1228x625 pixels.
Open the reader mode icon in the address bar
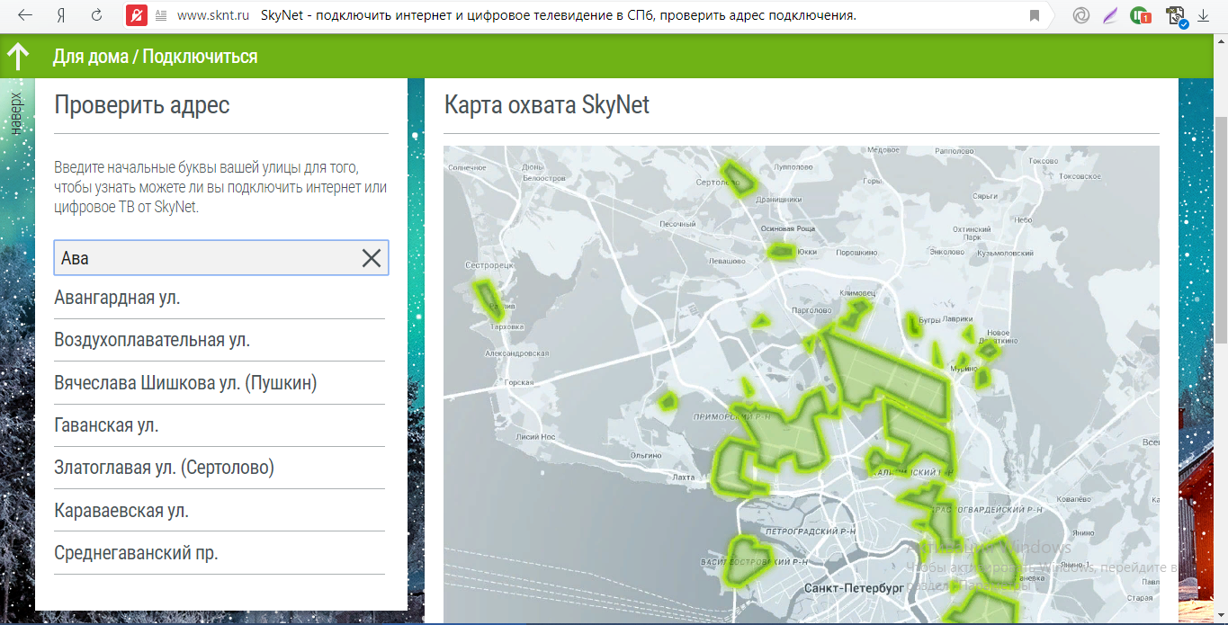(162, 15)
